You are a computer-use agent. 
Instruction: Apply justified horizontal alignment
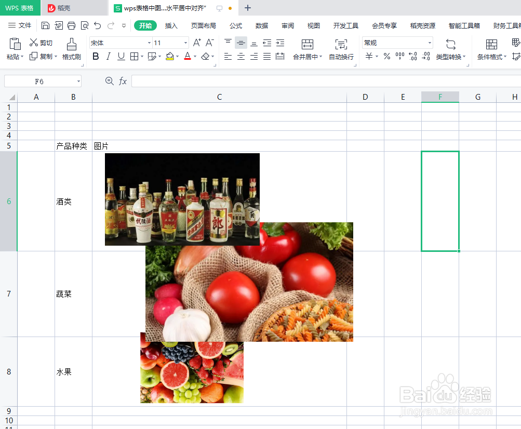pos(267,56)
